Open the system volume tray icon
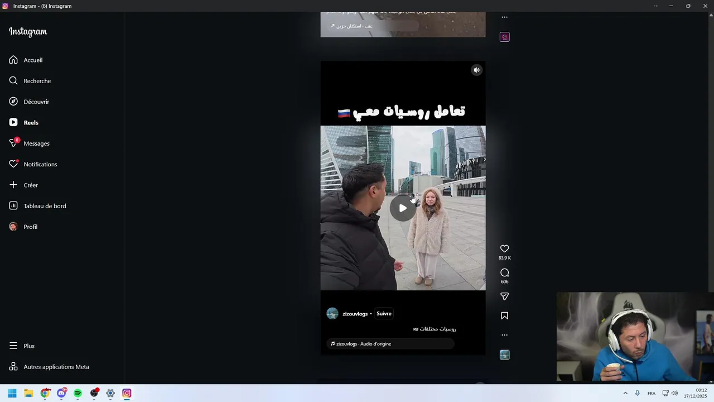This screenshot has height=402, width=714. click(674, 393)
